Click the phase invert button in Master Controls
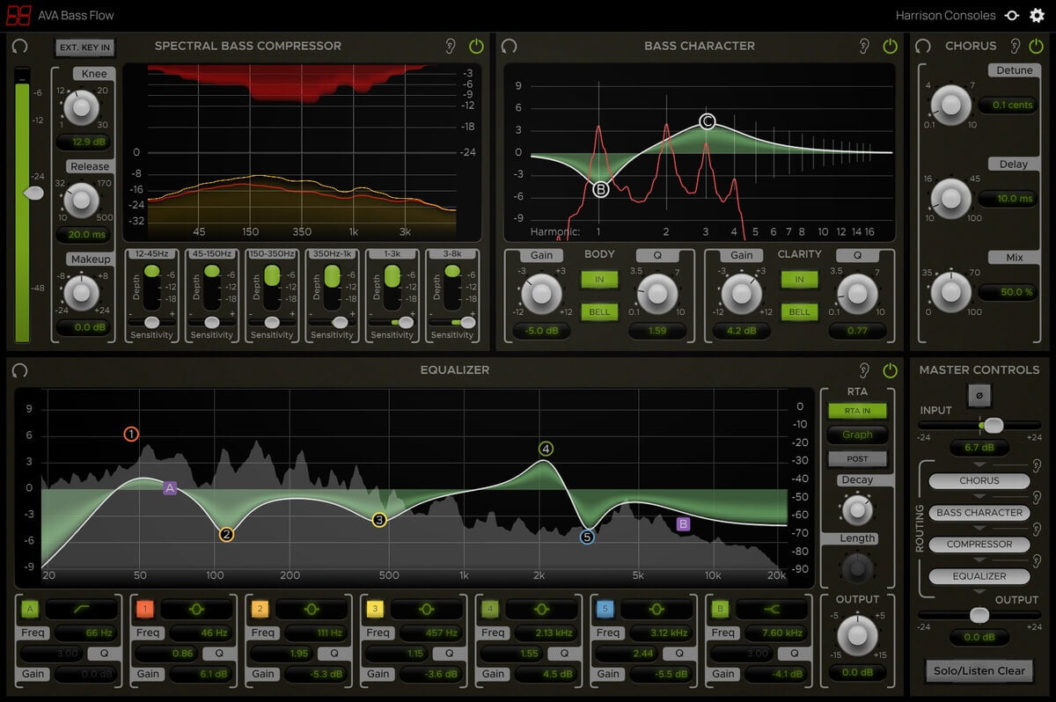Viewport: 1056px width, 702px height. (x=979, y=395)
